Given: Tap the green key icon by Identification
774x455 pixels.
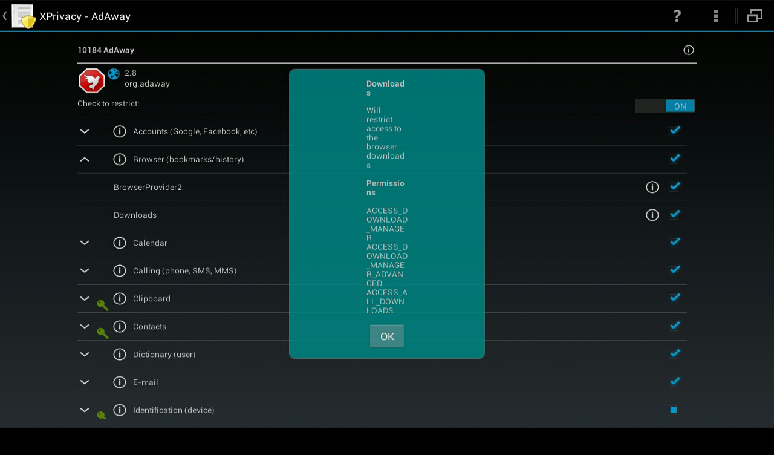Looking at the screenshot, I should (102, 415).
